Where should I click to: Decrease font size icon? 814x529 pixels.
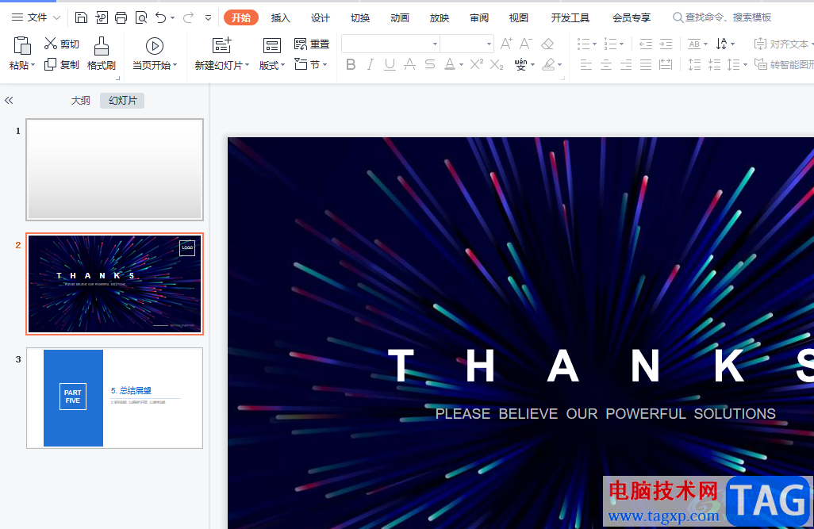(526, 44)
